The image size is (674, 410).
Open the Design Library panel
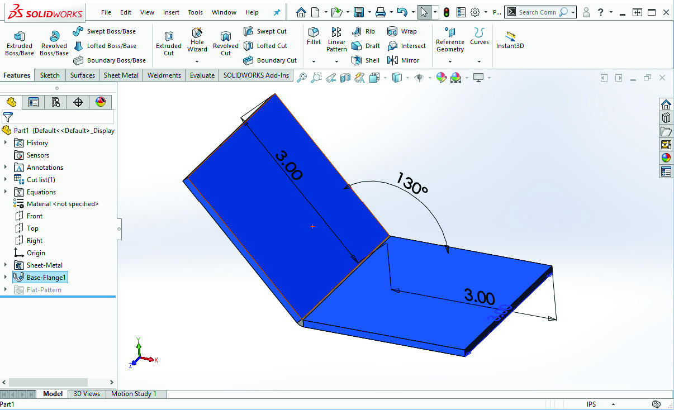click(666, 117)
